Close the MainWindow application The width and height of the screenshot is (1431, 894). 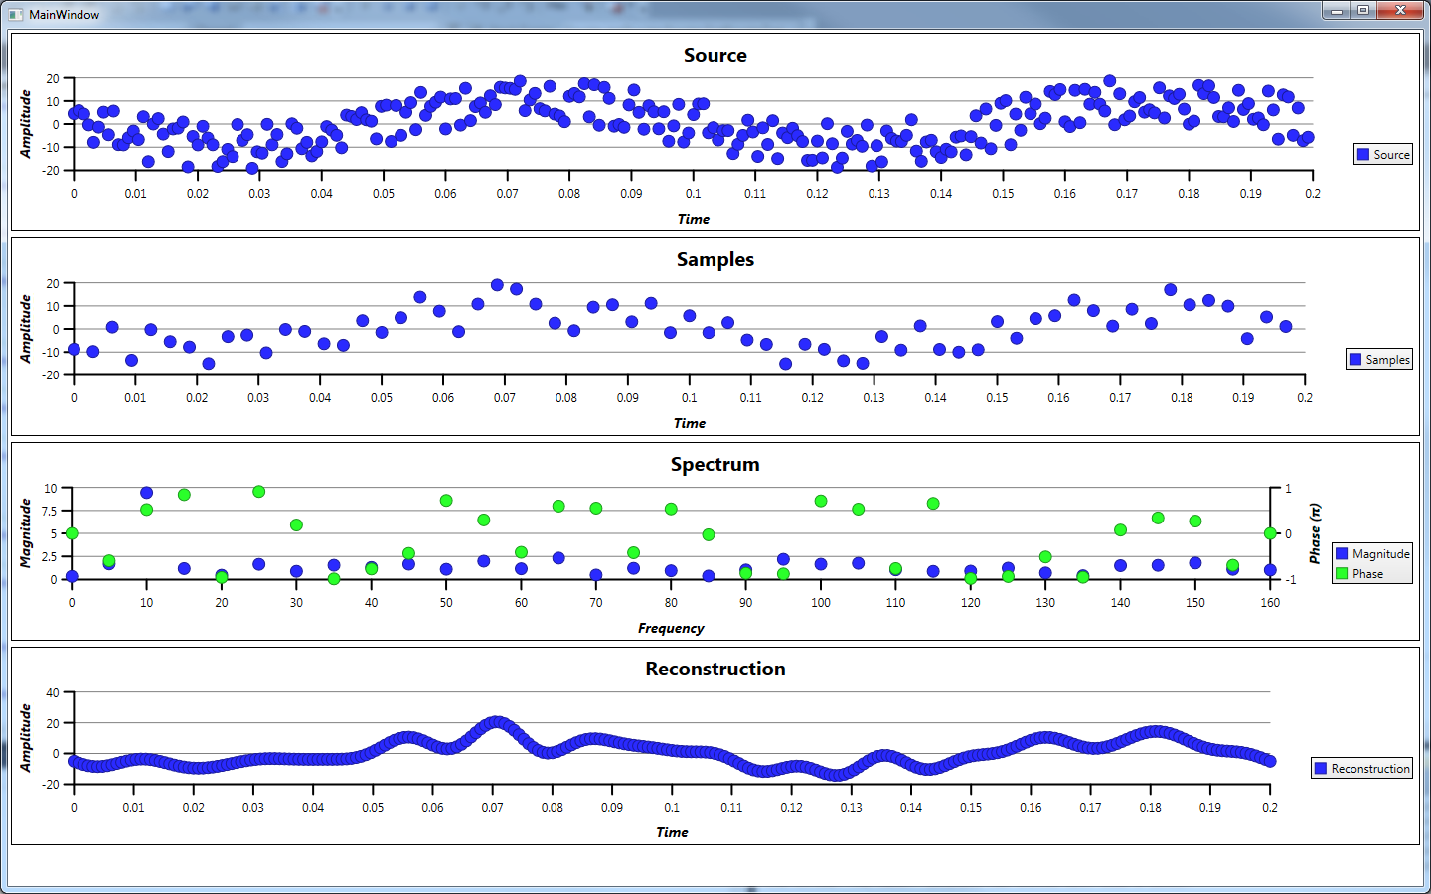[x=1401, y=11]
